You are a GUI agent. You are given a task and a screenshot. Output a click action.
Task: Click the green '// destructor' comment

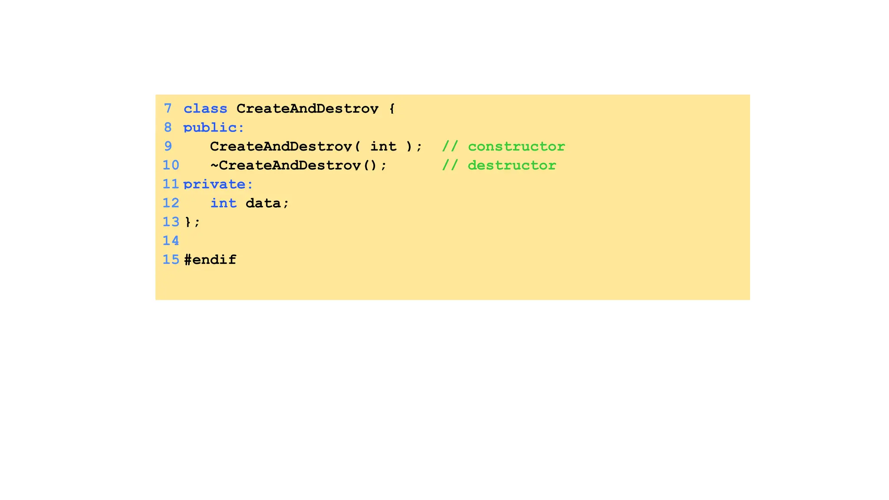[x=499, y=165]
